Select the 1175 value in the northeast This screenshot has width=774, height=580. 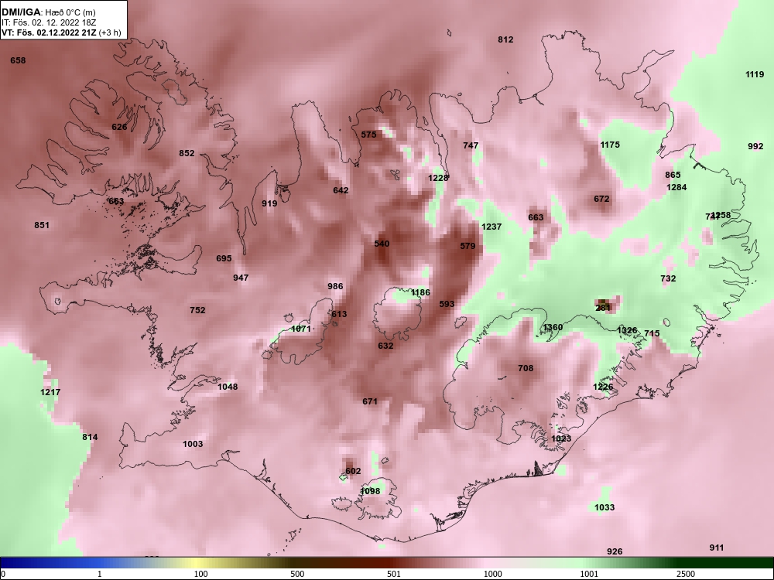pos(610,145)
